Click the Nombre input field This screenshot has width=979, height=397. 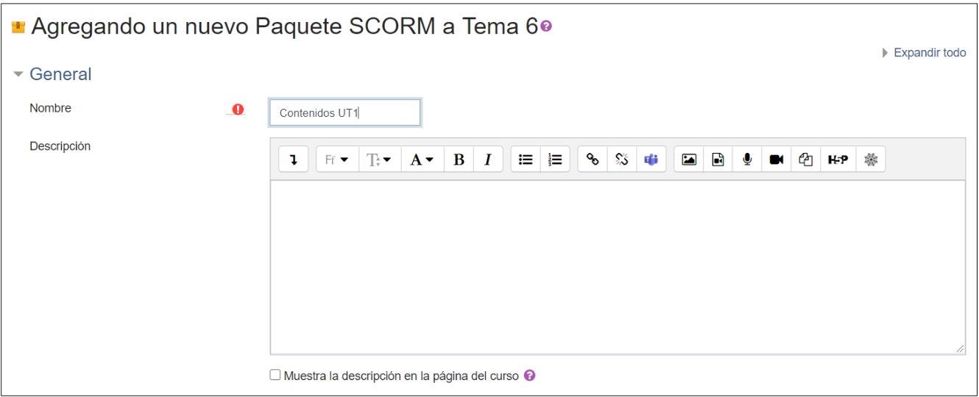(345, 112)
